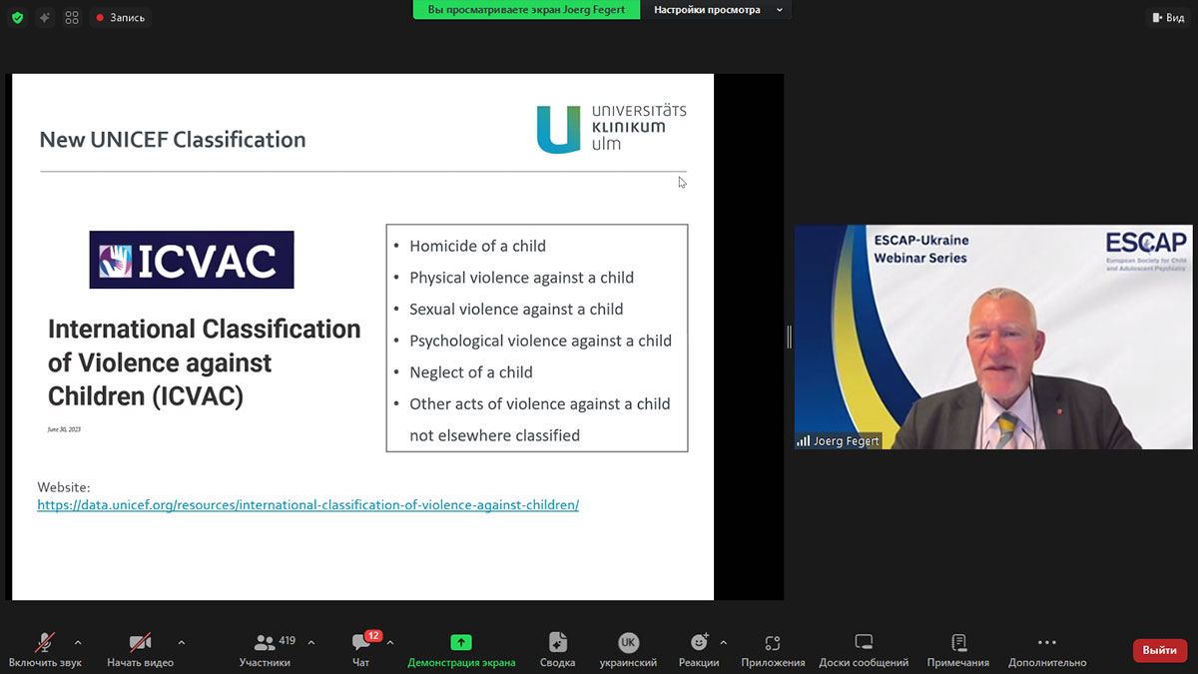
Task: Open the participants panel "Участники"
Action: pyautogui.click(x=266, y=650)
